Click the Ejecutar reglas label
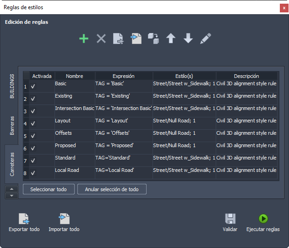Image resolution: width=289 pixels, height=248 pixels. 263,229
